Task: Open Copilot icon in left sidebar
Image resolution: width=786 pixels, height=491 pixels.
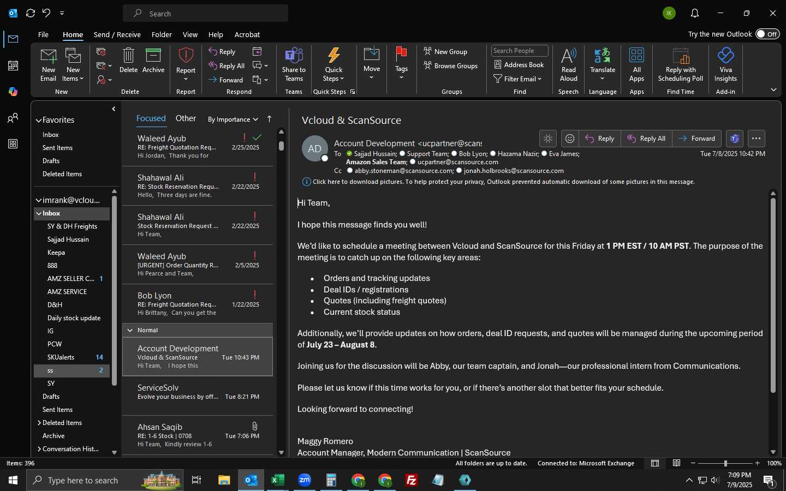Action: pos(13,92)
